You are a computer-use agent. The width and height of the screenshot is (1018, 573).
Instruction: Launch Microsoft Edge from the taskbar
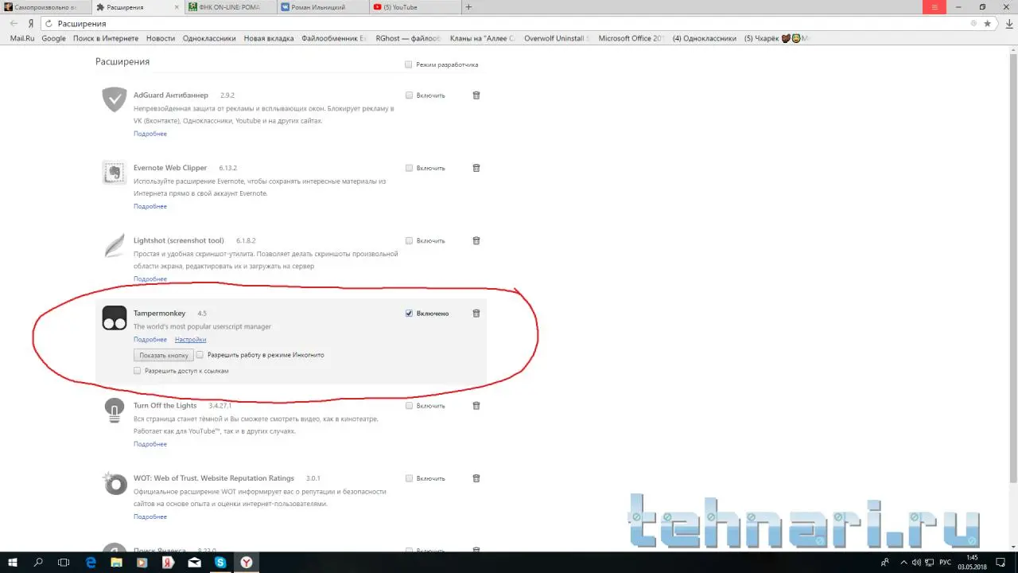point(91,563)
